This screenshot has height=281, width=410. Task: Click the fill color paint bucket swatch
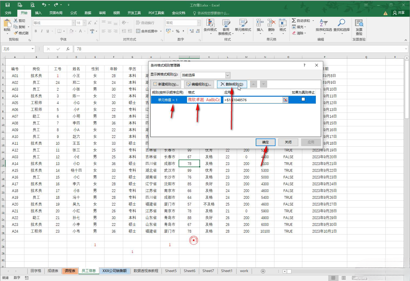[71, 31]
